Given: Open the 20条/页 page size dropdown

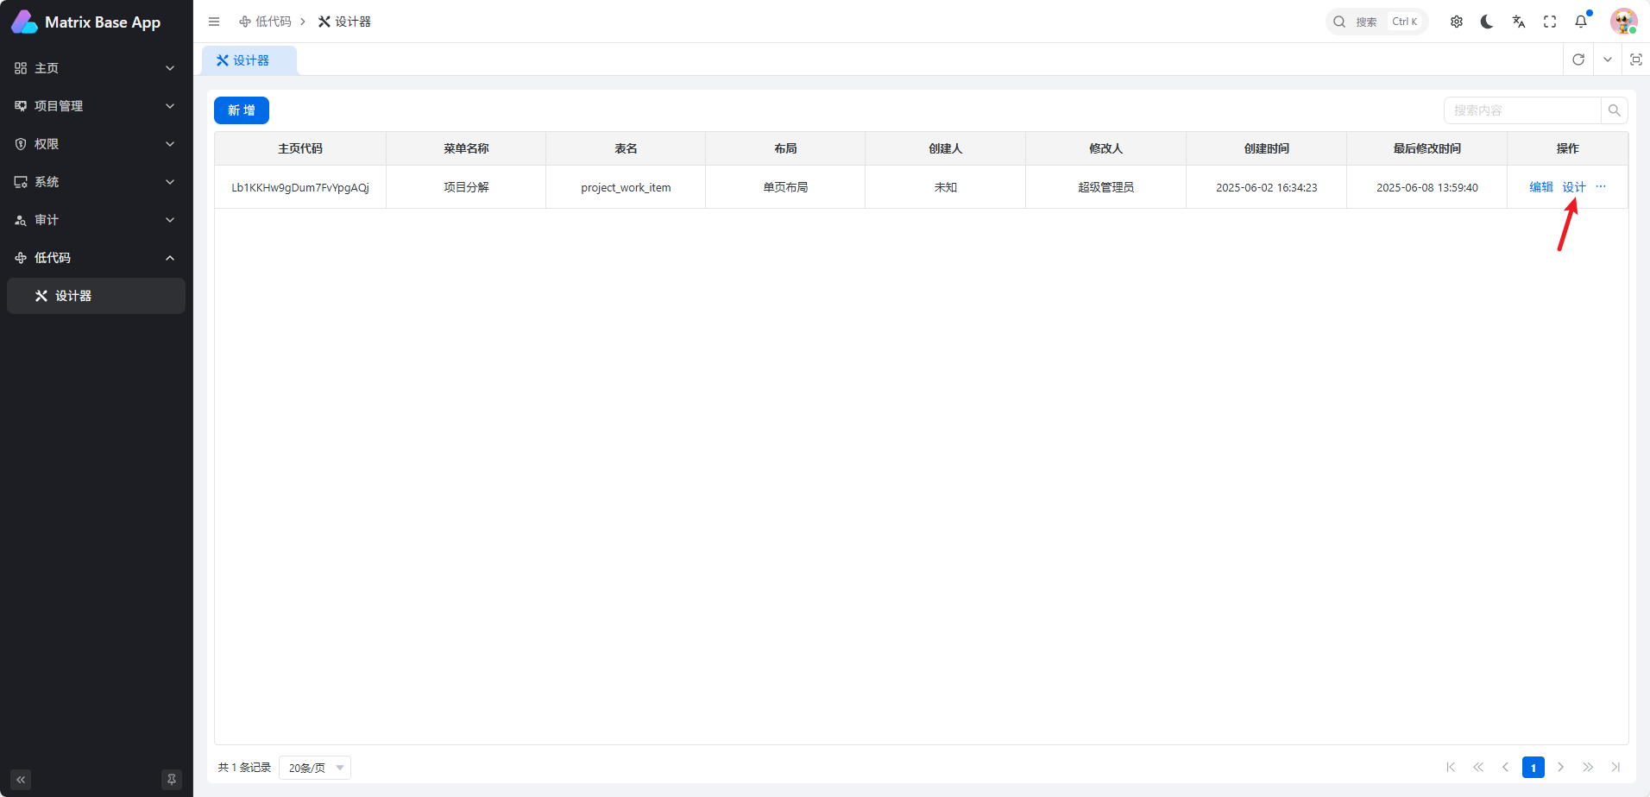Looking at the screenshot, I should pyautogui.click(x=314, y=767).
